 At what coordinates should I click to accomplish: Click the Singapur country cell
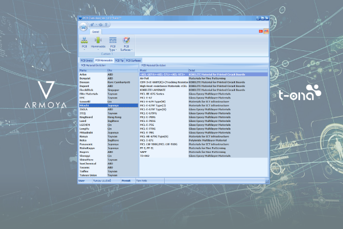[x=122, y=90]
